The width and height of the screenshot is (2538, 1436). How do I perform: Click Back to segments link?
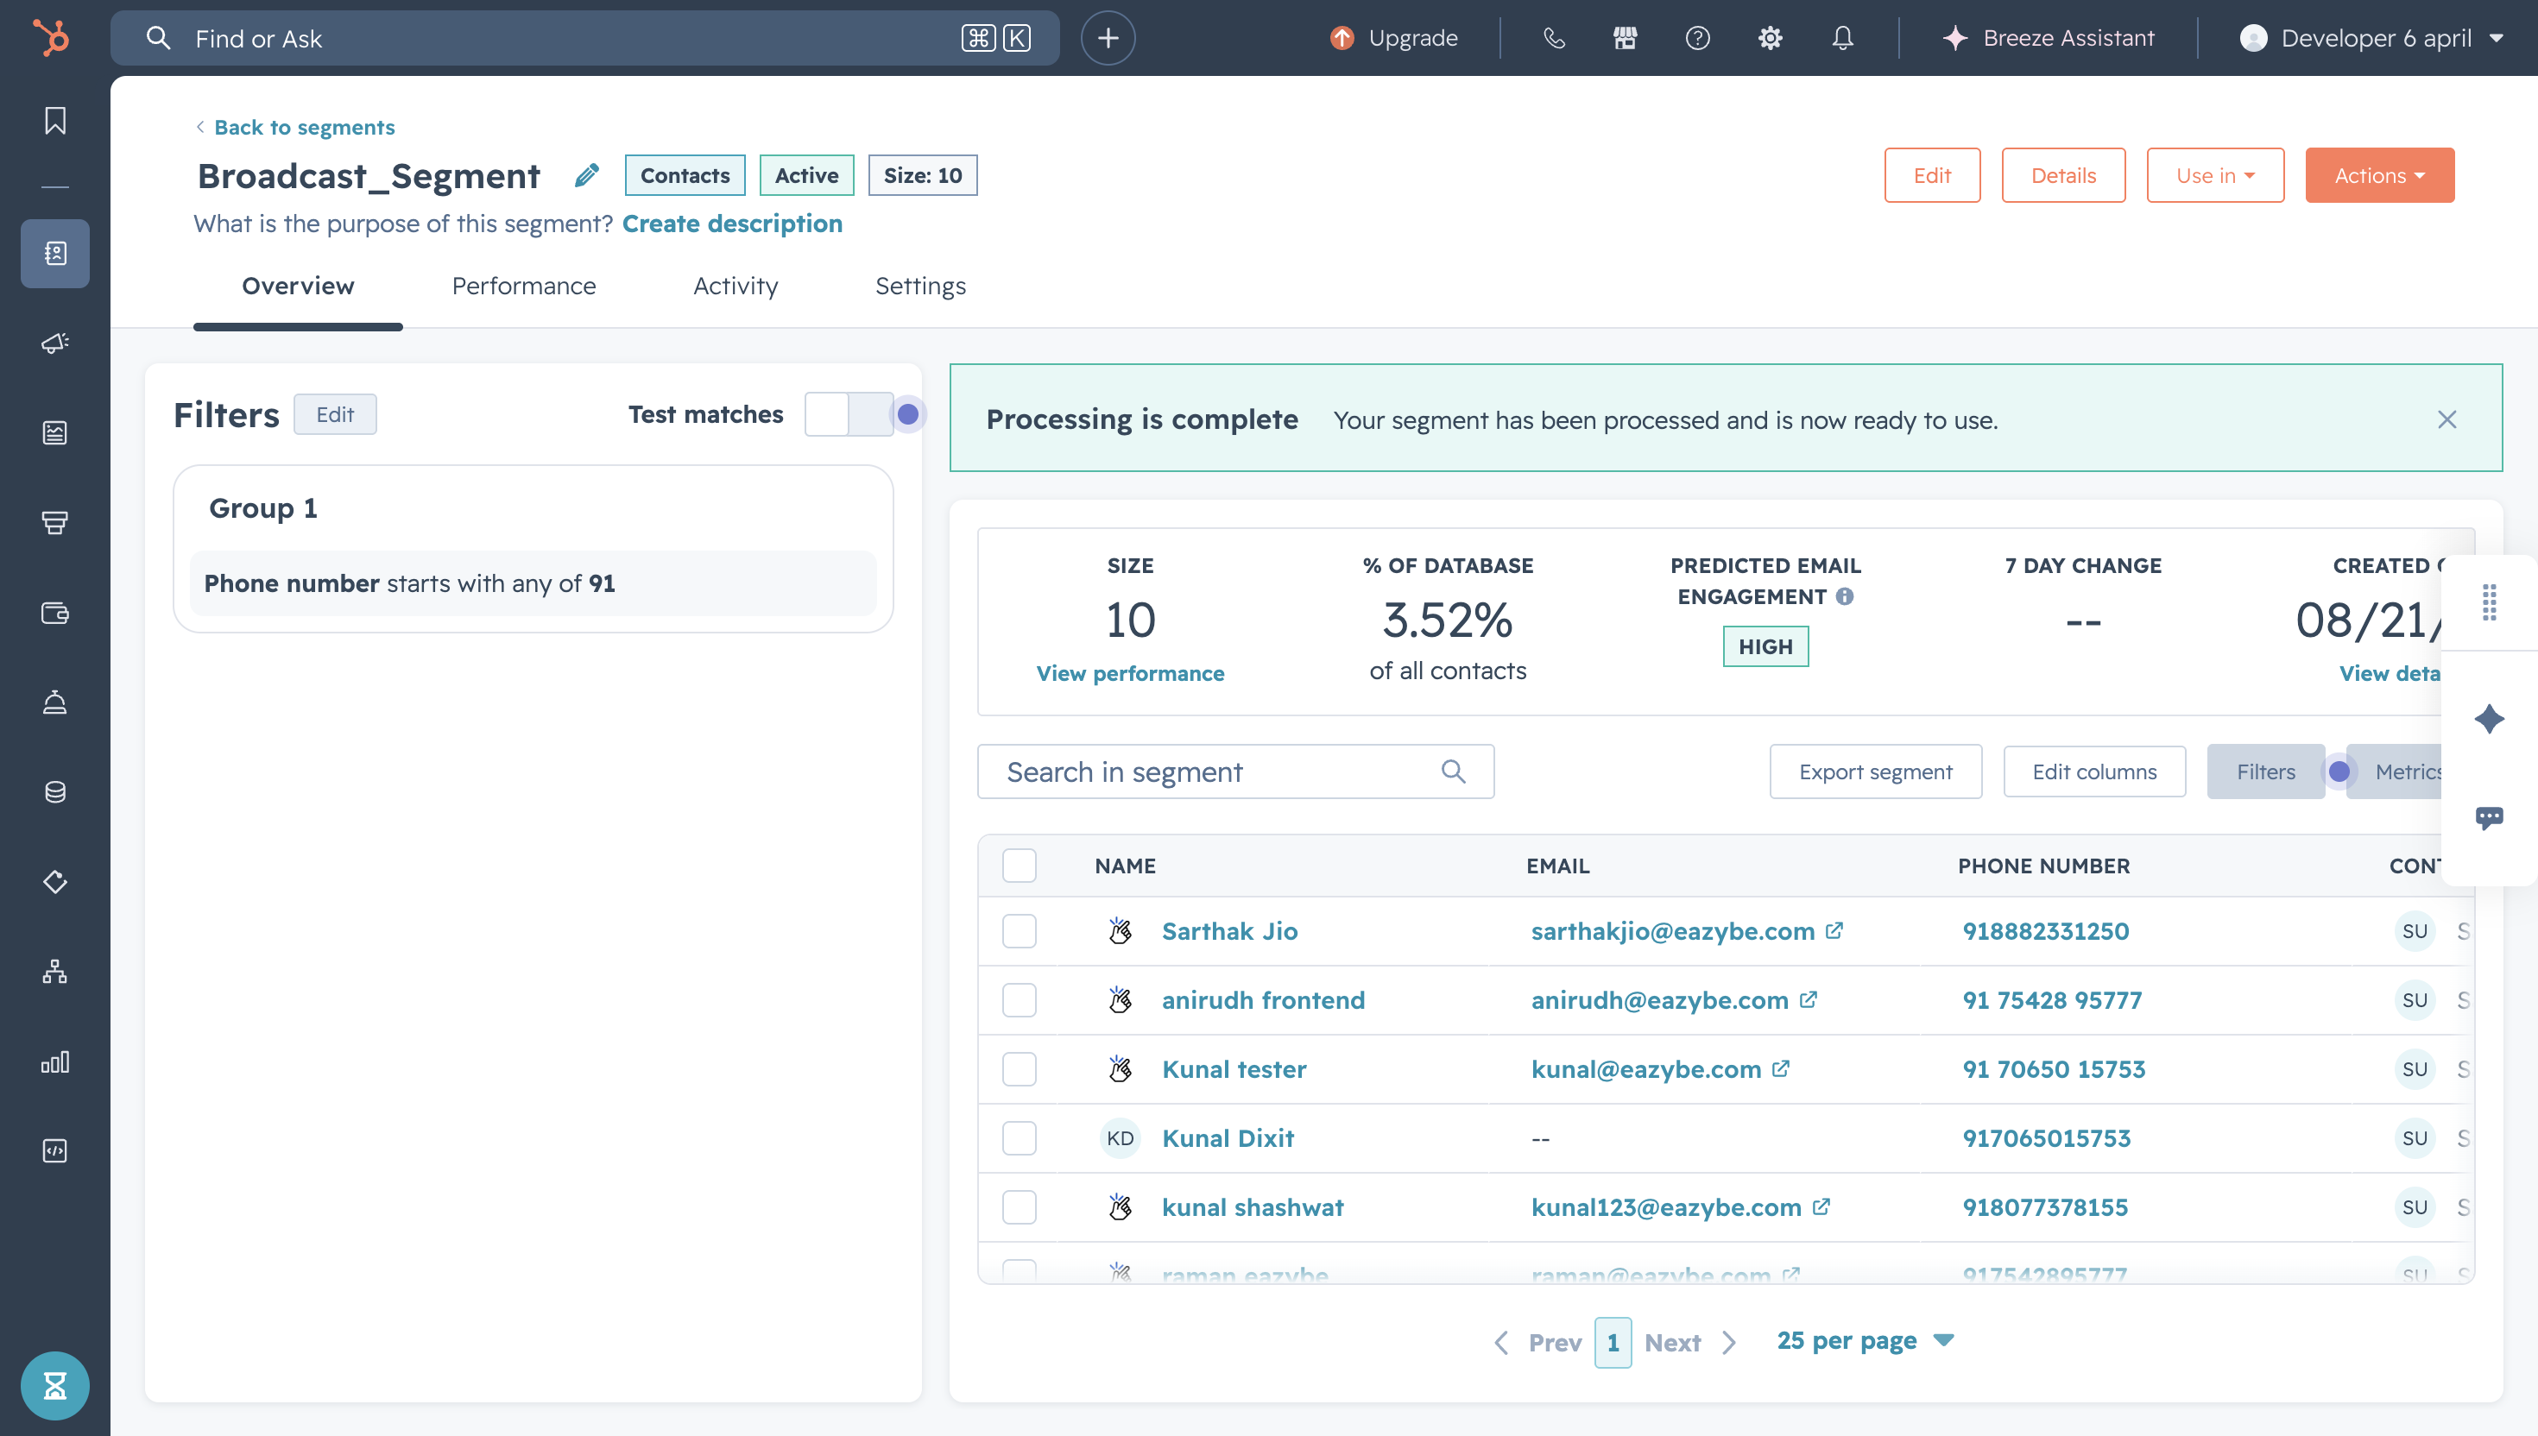pos(295,127)
